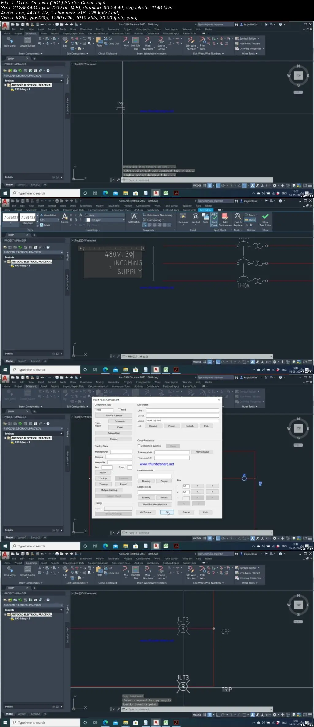Click the Wire tool in the first screenshot's ribbon

[x=126, y=42]
